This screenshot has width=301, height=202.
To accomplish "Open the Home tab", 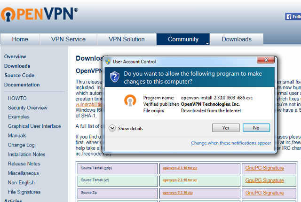I will click(x=20, y=39).
